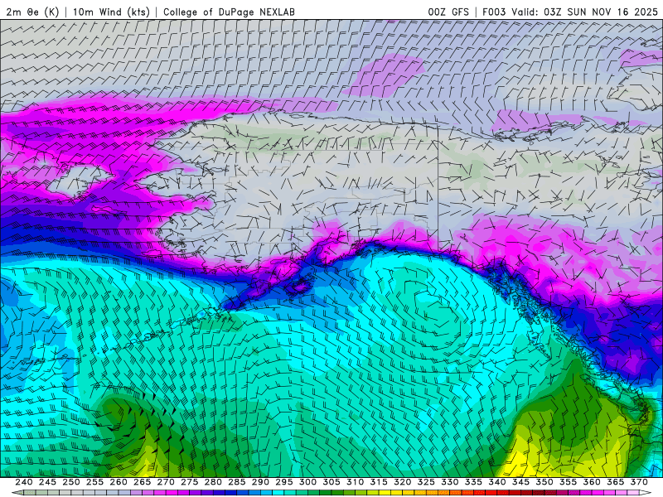The width and height of the screenshot is (663, 497).
Task: Click the left arrow end of the color bar
Action: point(17,493)
